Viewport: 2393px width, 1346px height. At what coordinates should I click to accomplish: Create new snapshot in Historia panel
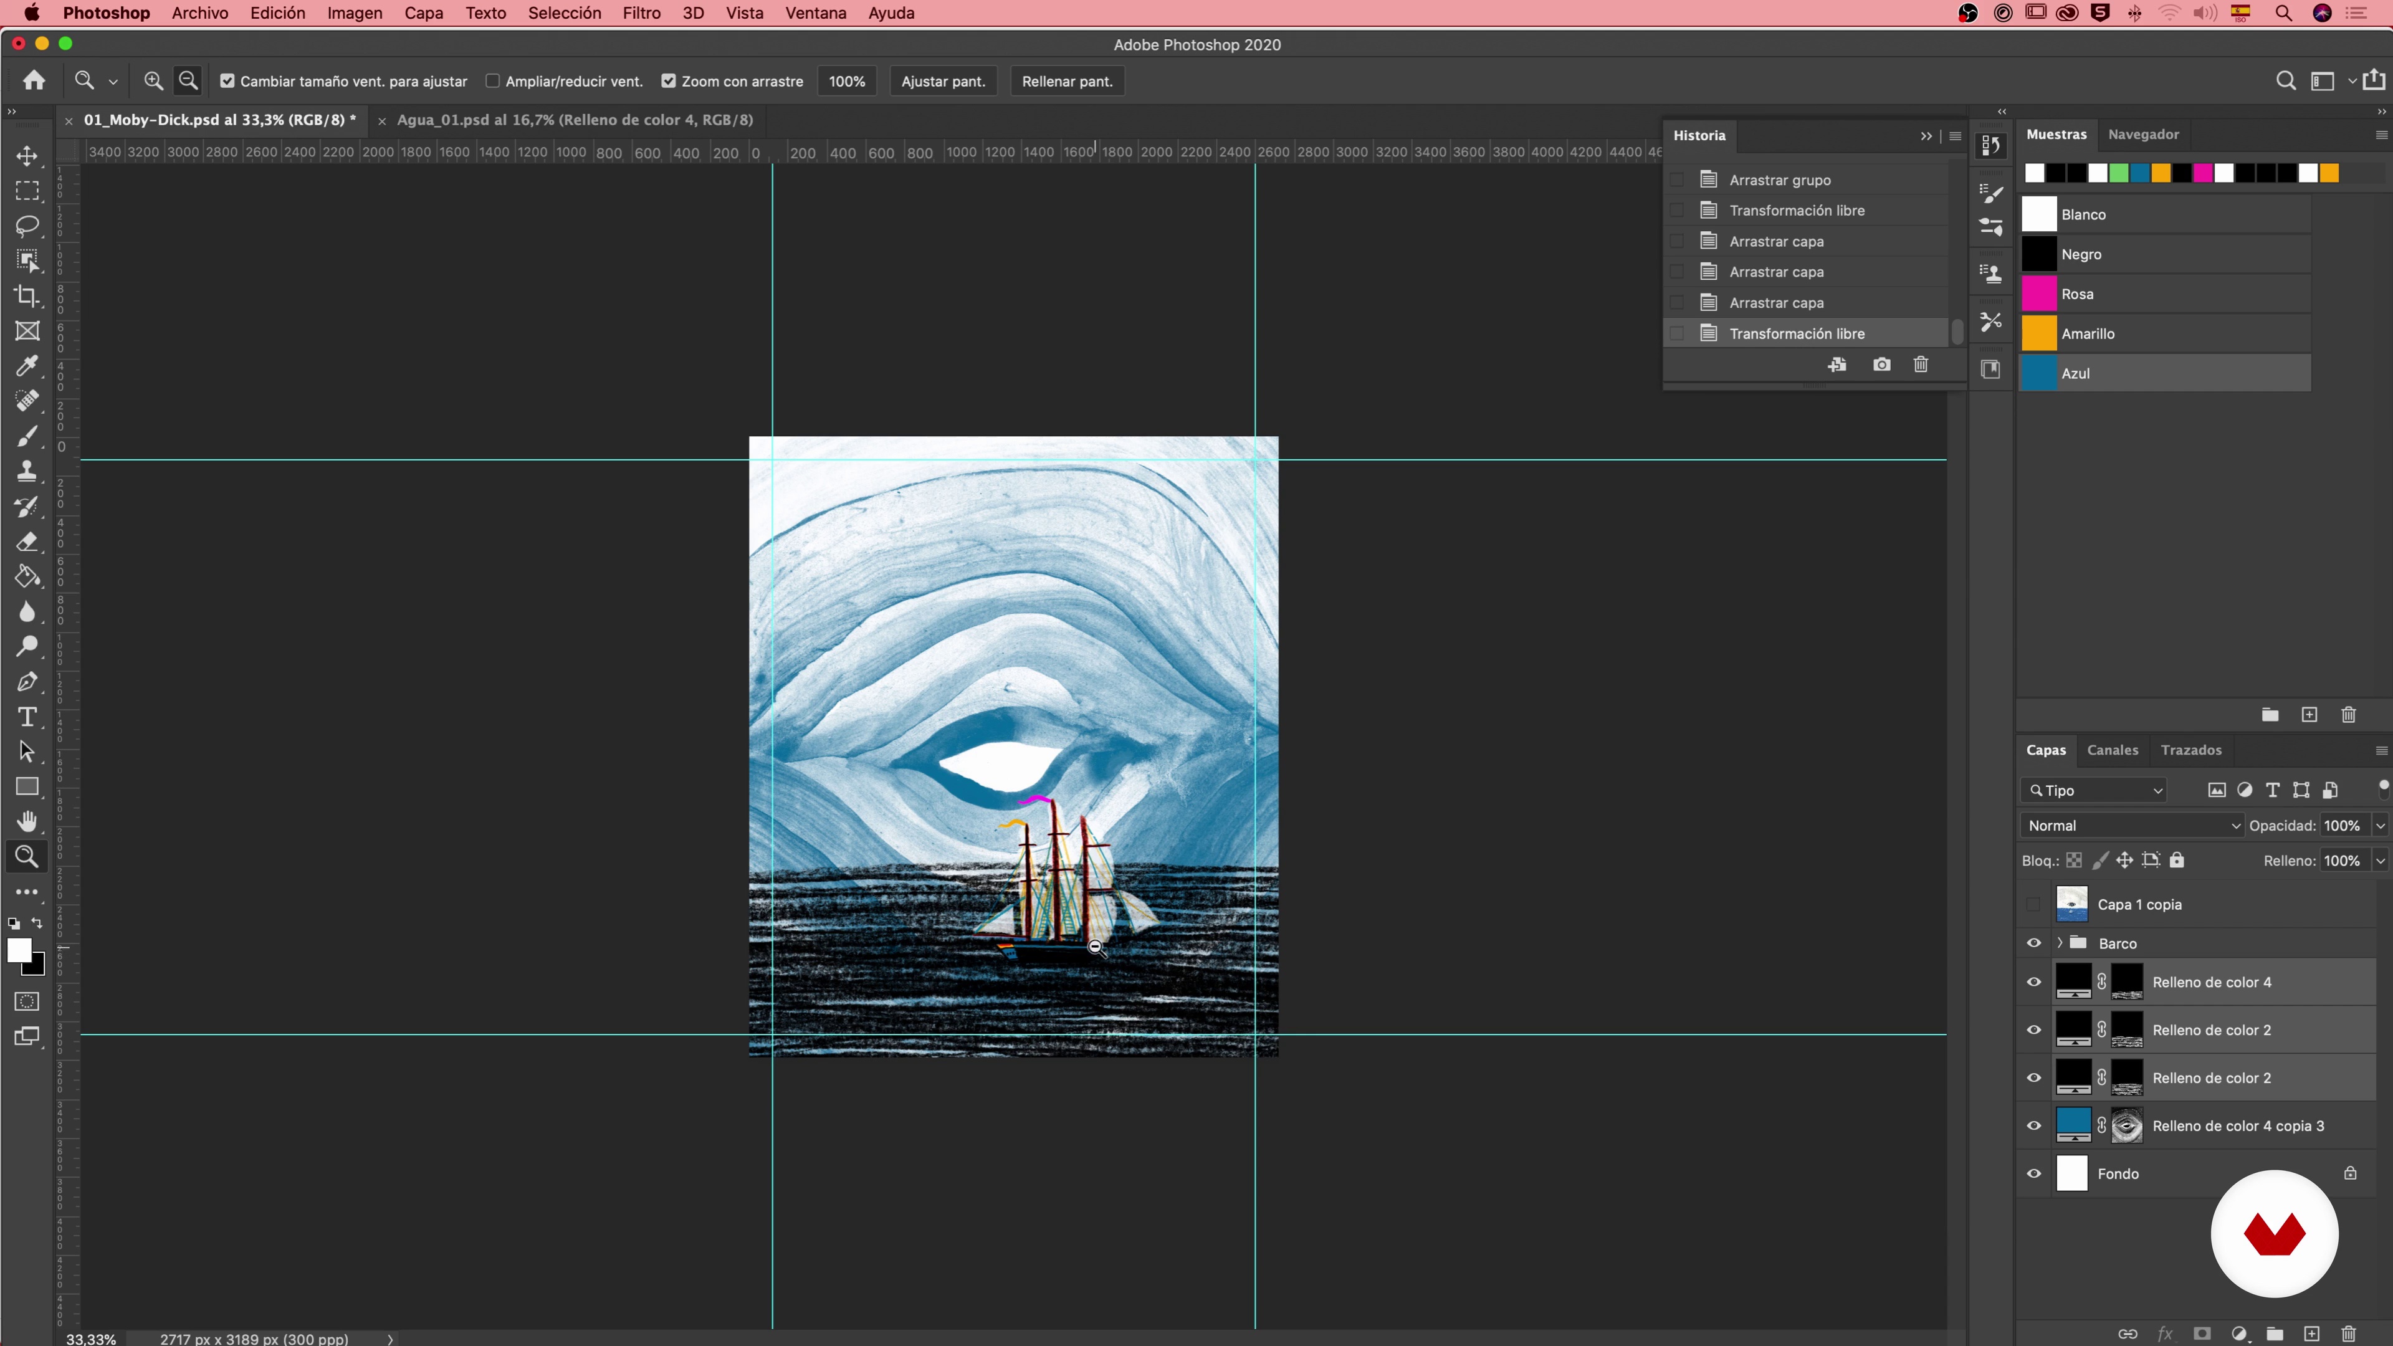[x=1881, y=364]
